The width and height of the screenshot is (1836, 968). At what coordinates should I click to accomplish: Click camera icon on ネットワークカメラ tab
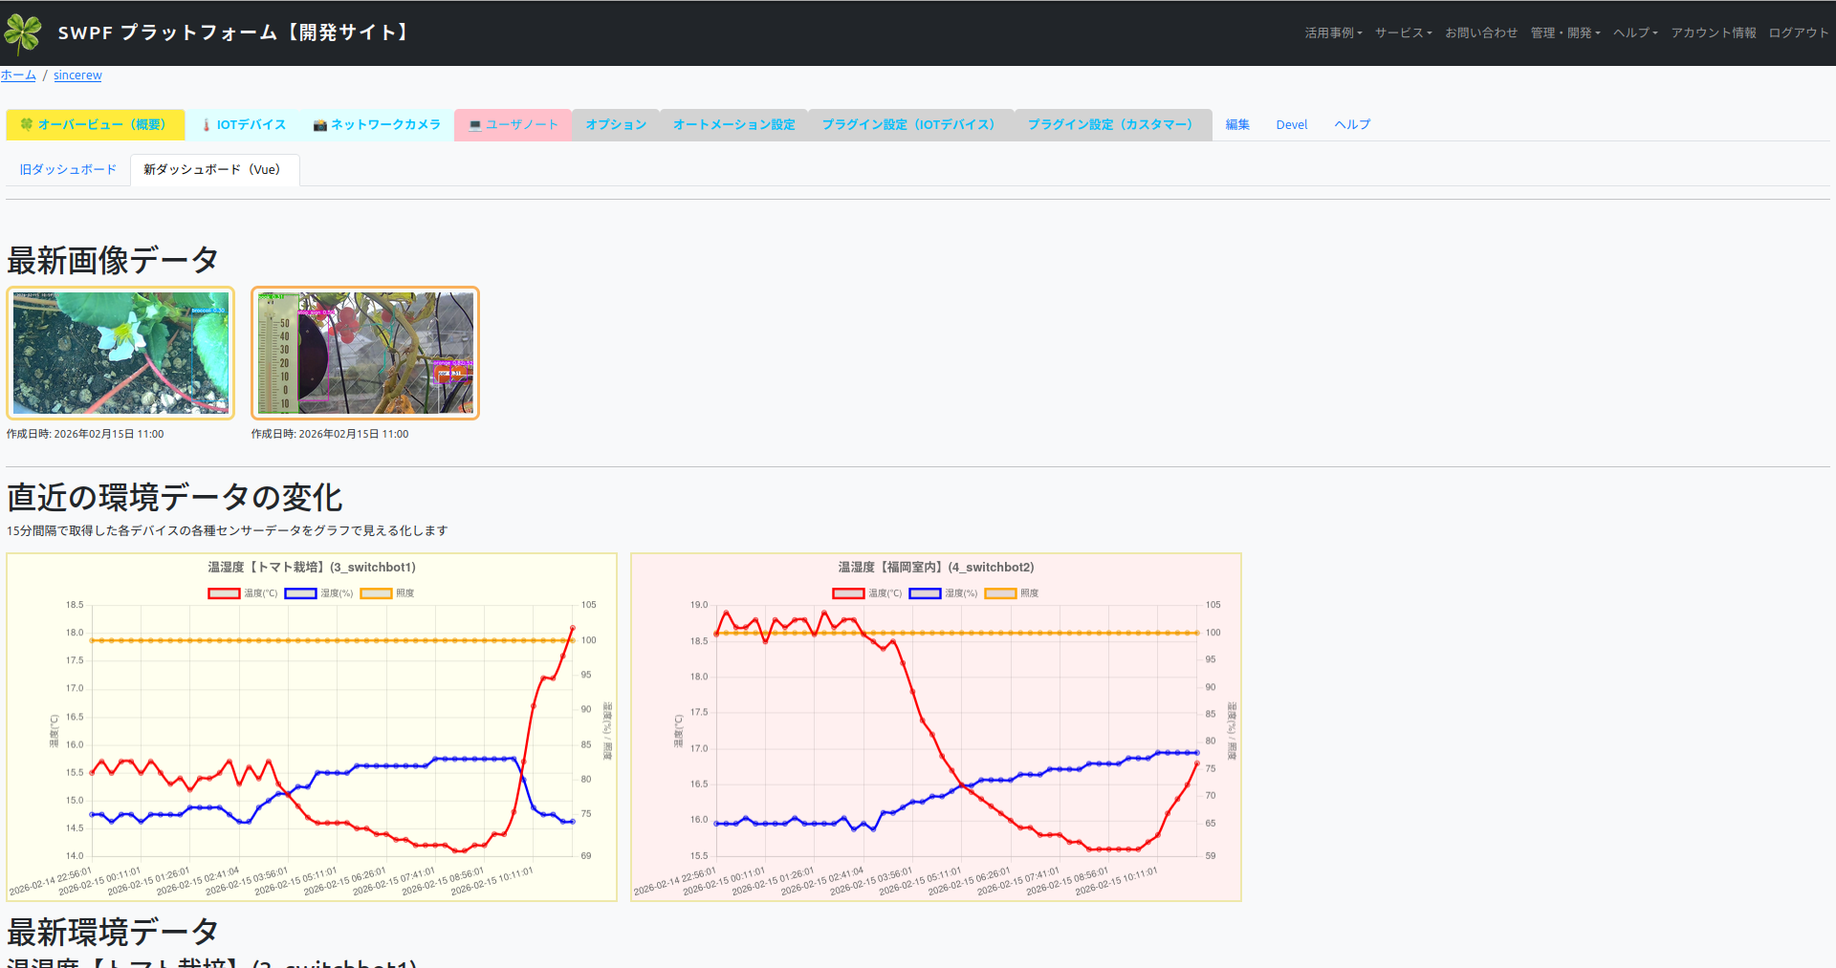pyautogui.click(x=319, y=125)
